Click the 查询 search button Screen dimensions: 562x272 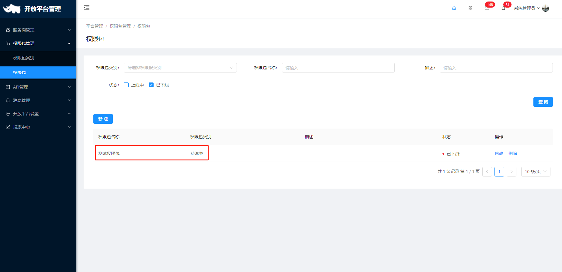point(543,102)
